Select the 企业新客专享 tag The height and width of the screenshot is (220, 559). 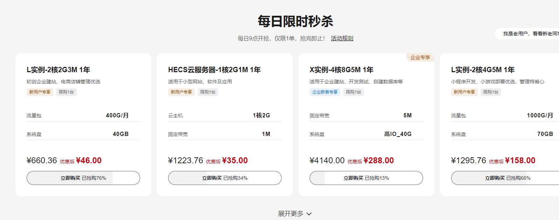click(325, 92)
